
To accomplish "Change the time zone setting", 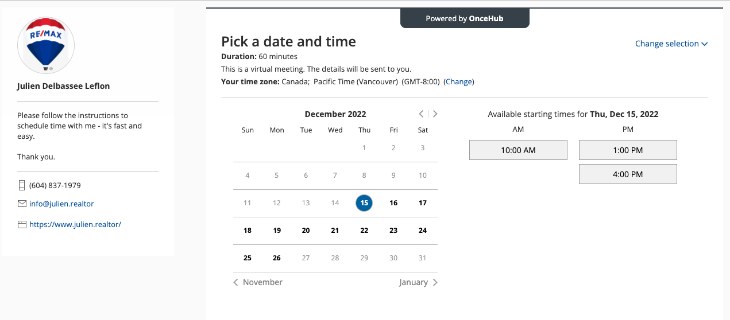I will [459, 81].
